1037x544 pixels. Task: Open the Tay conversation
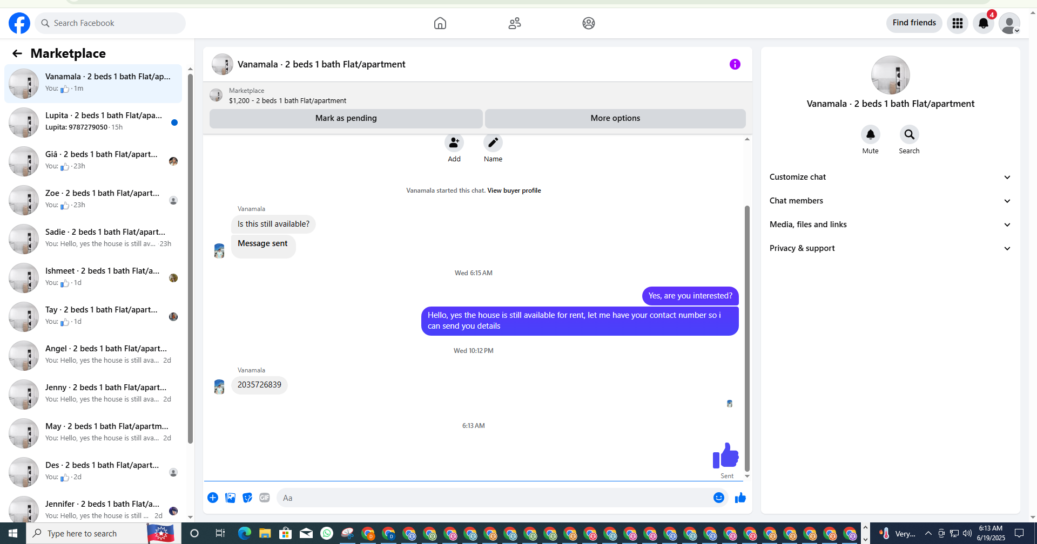click(93, 317)
